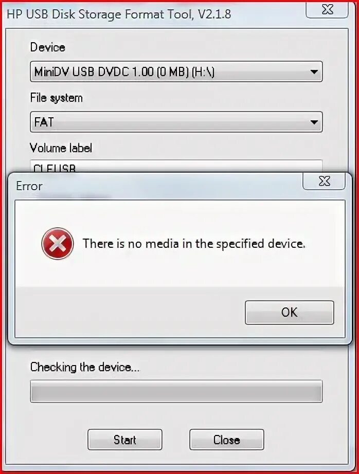Click the red error X icon
359x474 pixels.
58,244
